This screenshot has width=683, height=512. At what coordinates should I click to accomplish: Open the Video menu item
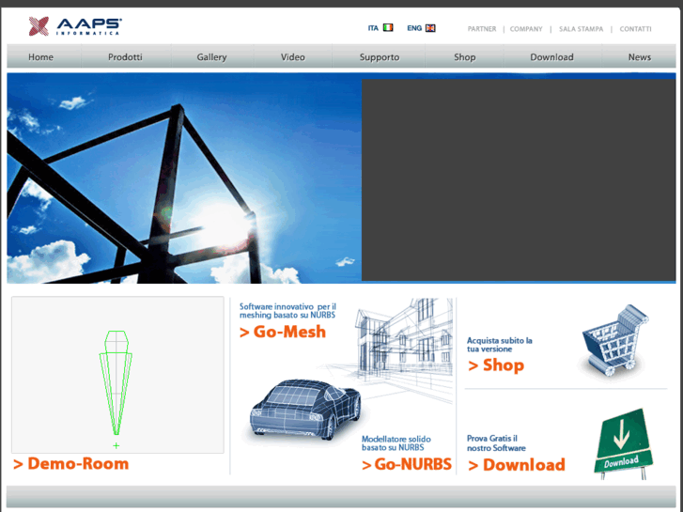point(293,57)
